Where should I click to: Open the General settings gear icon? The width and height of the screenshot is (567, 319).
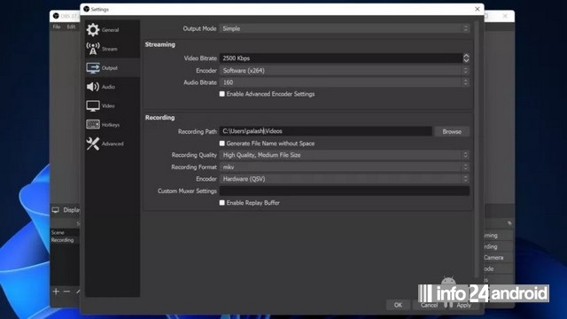coord(93,29)
